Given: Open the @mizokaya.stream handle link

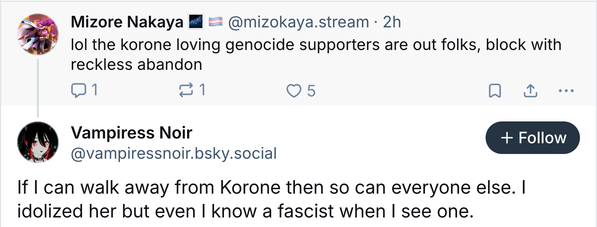Looking at the screenshot, I should (298, 23).
